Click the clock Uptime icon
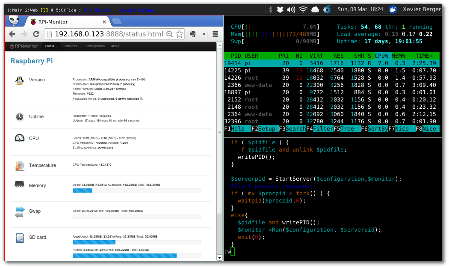This screenshot has height=268, width=449. [20, 117]
